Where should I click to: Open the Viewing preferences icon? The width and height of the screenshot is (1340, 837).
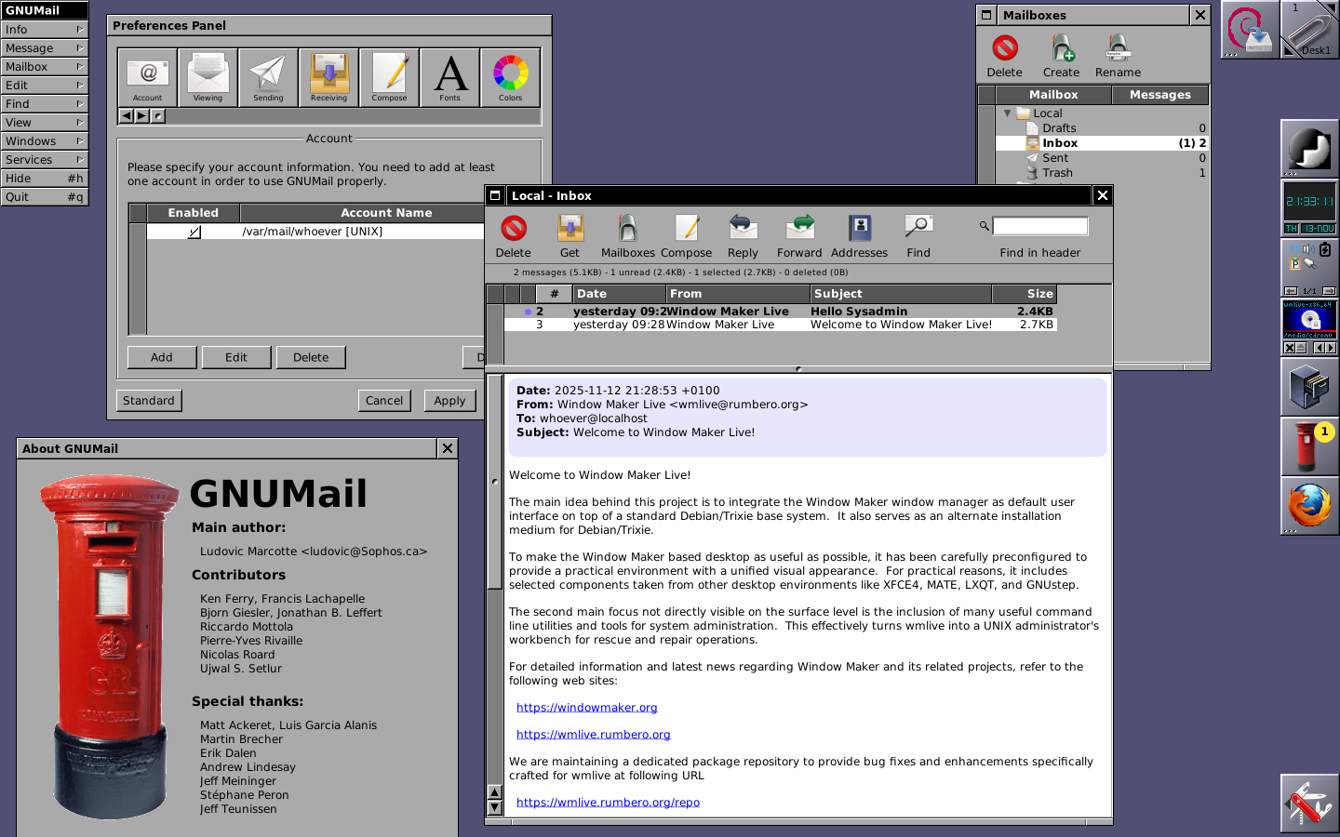point(208,77)
